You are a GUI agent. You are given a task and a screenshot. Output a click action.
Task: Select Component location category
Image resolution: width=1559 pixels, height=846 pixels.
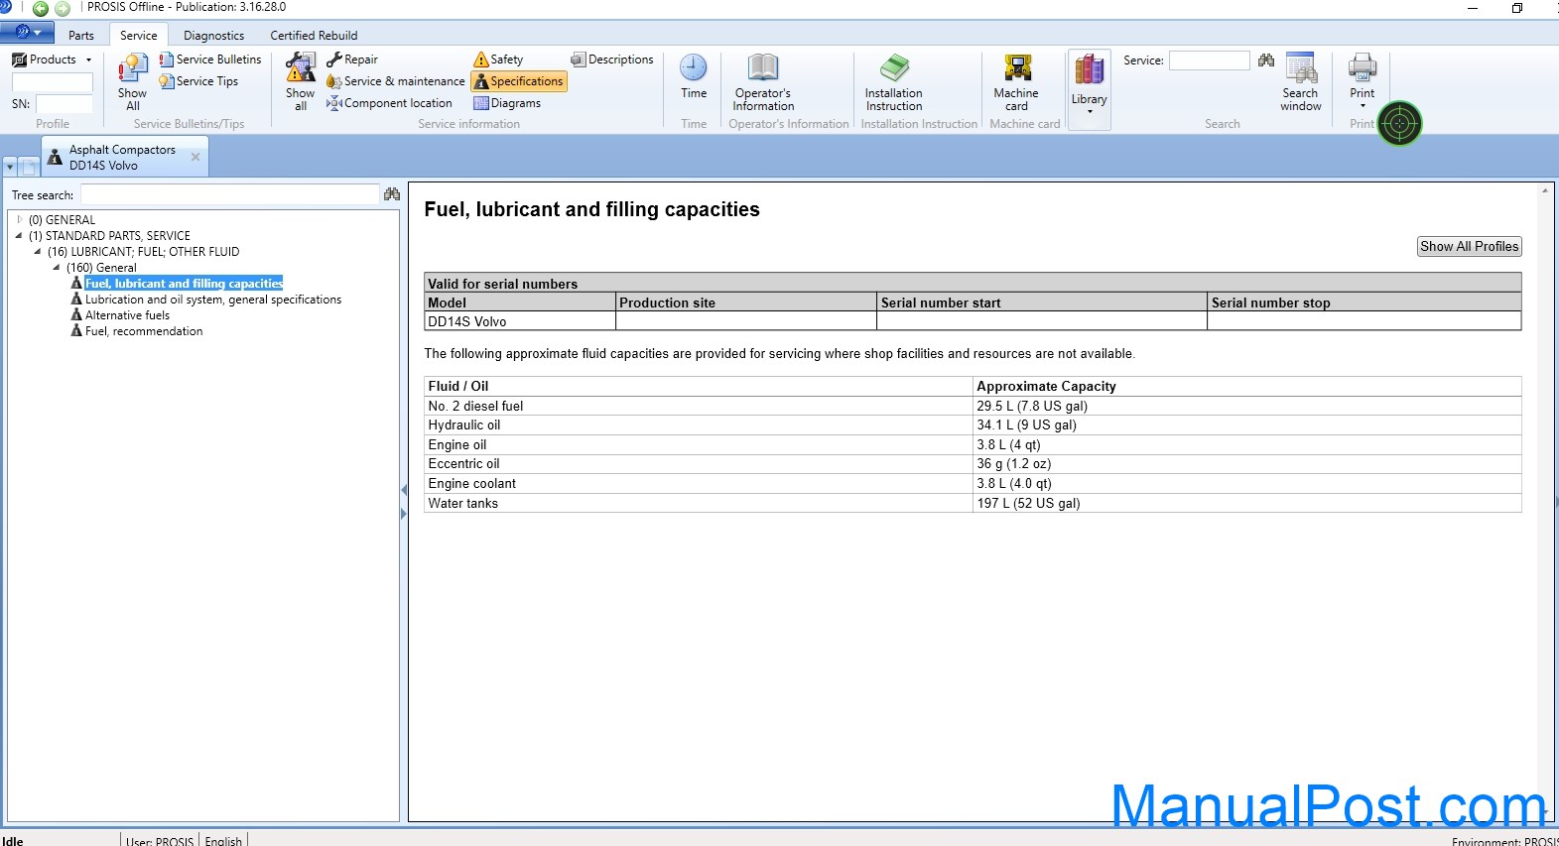click(x=390, y=103)
